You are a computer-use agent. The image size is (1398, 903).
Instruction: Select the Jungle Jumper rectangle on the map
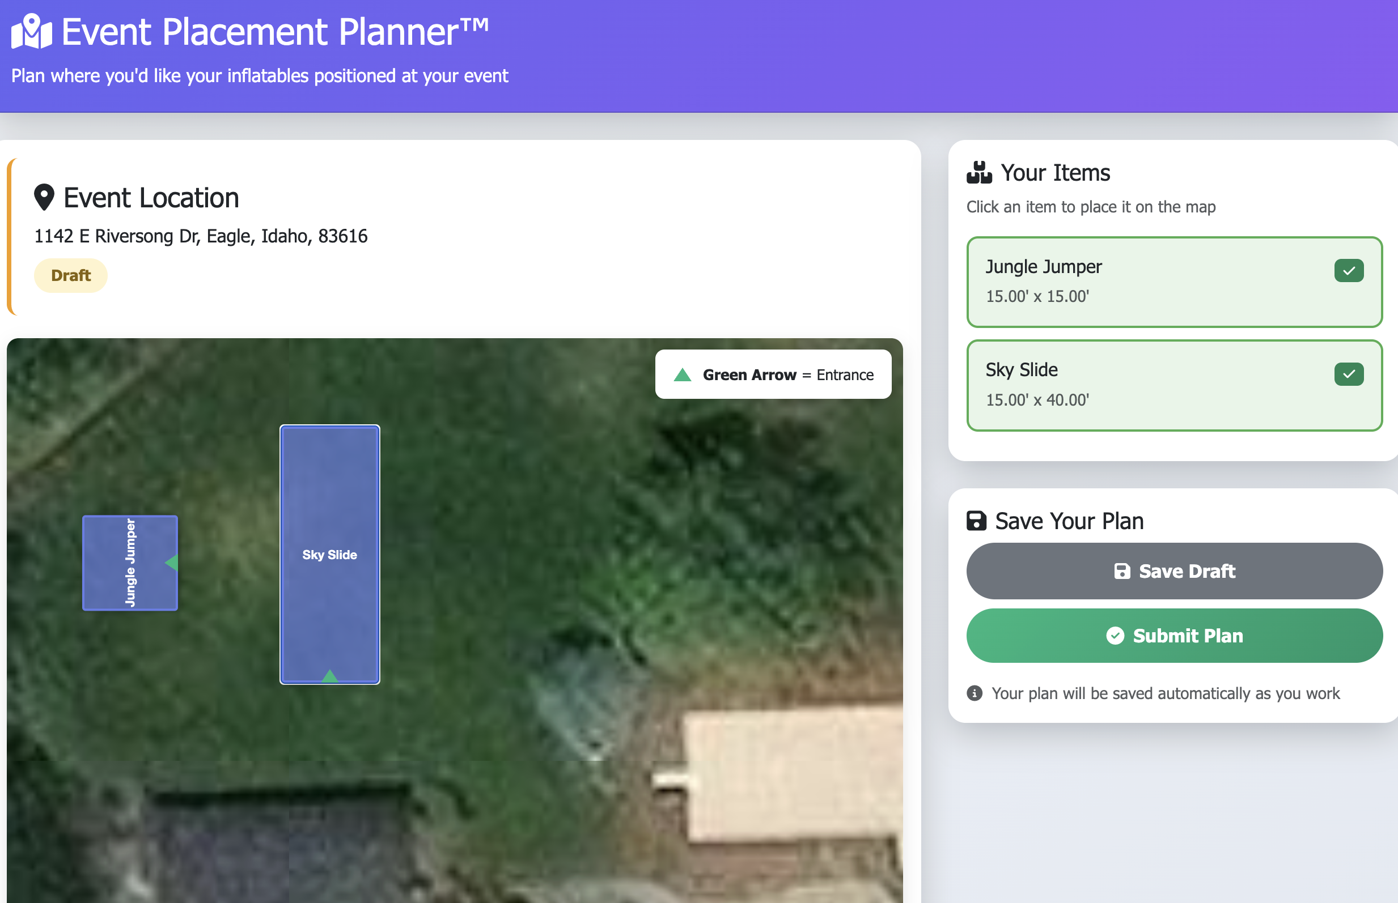(130, 563)
